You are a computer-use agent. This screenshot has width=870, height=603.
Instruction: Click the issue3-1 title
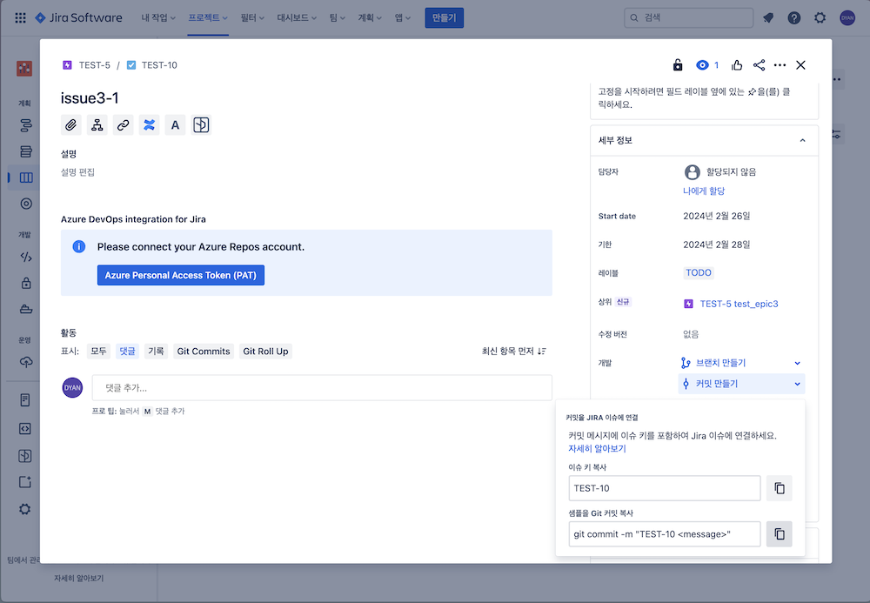tap(90, 98)
